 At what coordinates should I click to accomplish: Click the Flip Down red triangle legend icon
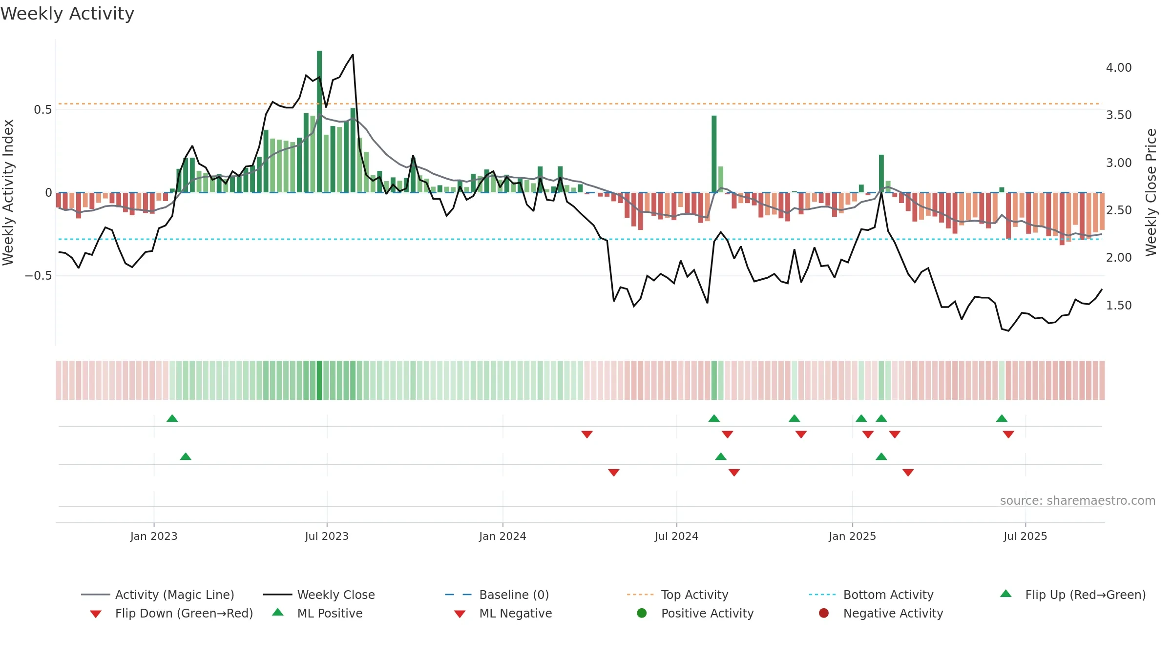(x=96, y=614)
